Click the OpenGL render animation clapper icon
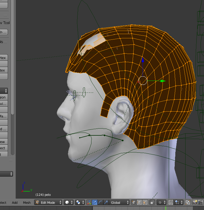The height and width of the screenshot is (210, 204). pyautogui.click(x=200, y=202)
